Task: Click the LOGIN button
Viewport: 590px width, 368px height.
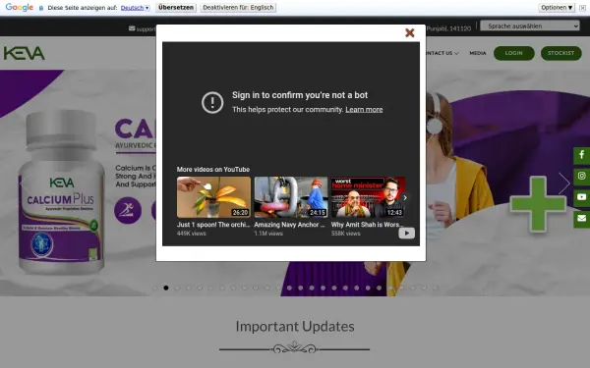Action: pyautogui.click(x=513, y=53)
